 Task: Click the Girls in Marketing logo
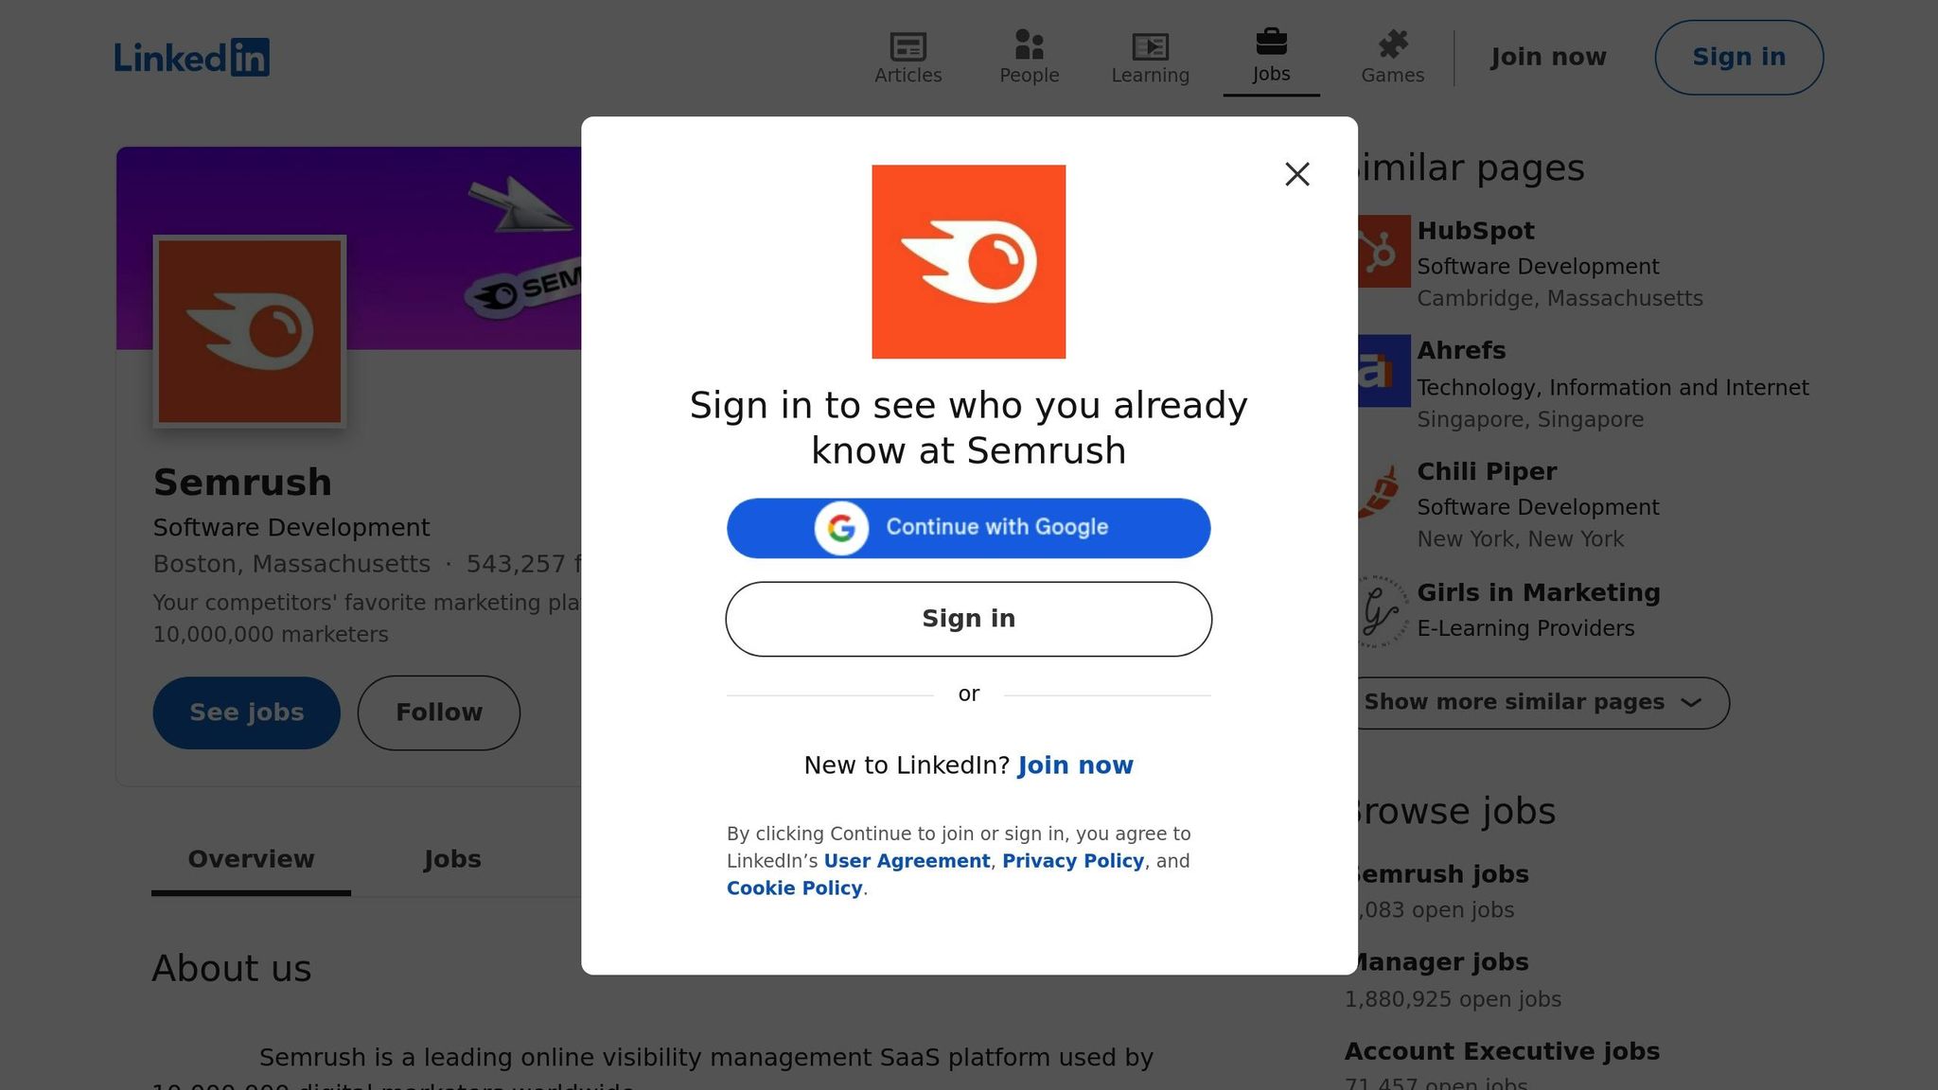tap(1381, 611)
